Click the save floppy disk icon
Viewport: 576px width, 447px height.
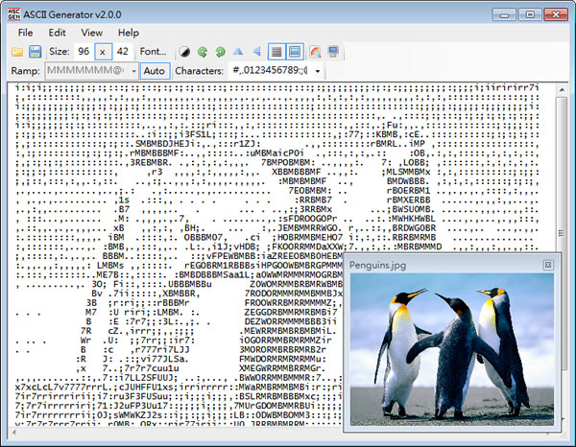coord(35,51)
